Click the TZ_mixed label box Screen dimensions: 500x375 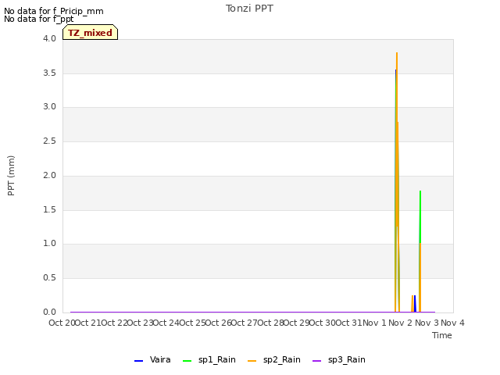[x=91, y=32]
